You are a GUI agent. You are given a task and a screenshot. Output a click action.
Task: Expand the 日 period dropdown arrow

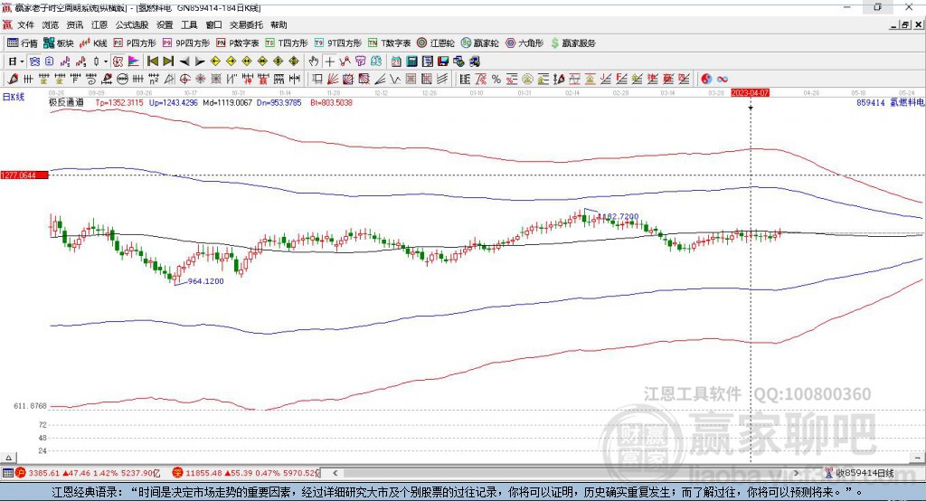pos(22,61)
